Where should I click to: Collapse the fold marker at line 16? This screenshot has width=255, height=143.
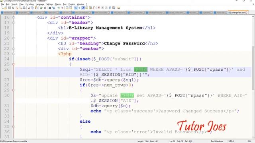point(13,17)
